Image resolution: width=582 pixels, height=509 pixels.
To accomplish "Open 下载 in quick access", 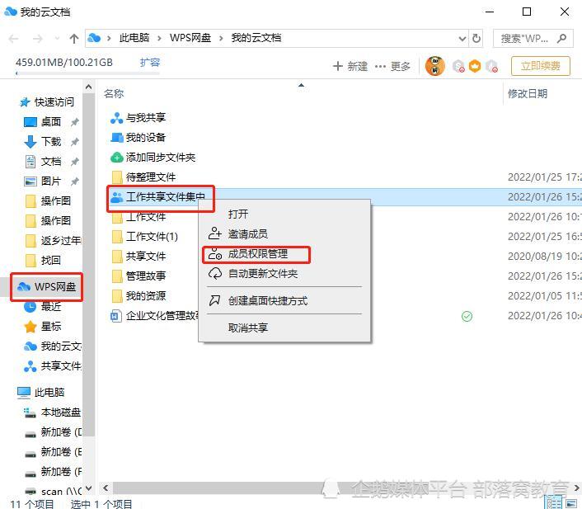I will (51, 142).
